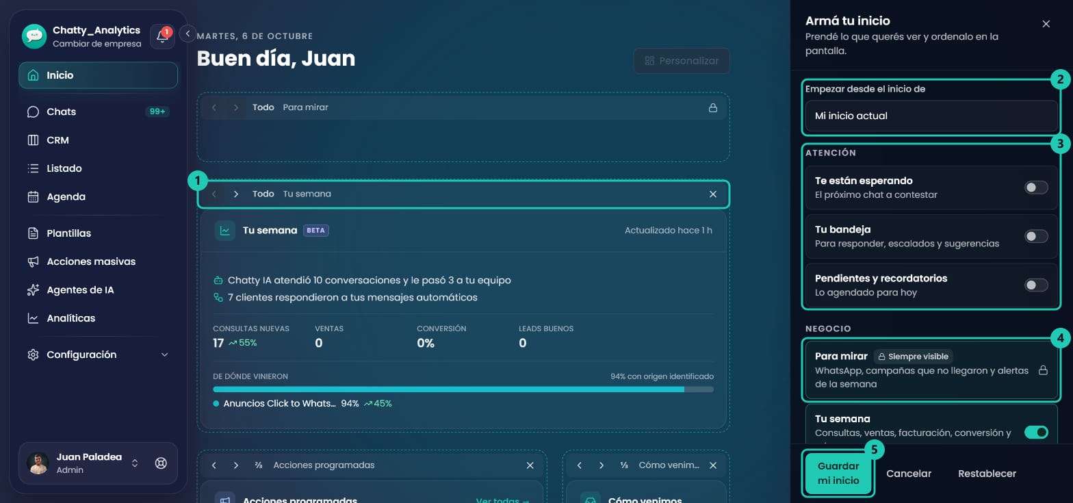Enable the Te están esperando switch
The height and width of the screenshot is (503, 1073).
click(1036, 188)
